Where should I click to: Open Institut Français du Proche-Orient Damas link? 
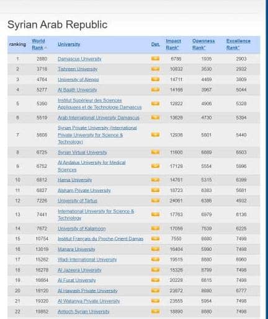click(100, 239)
